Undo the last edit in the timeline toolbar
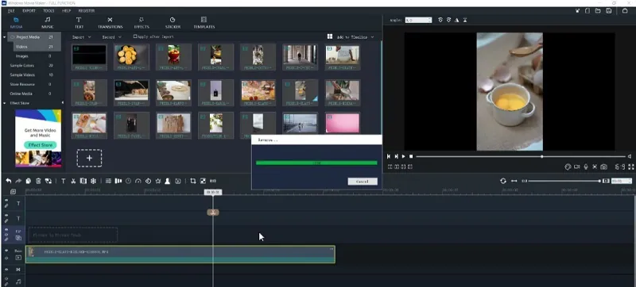Image resolution: width=636 pixels, height=287 pixels. click(x=8, y=181)
